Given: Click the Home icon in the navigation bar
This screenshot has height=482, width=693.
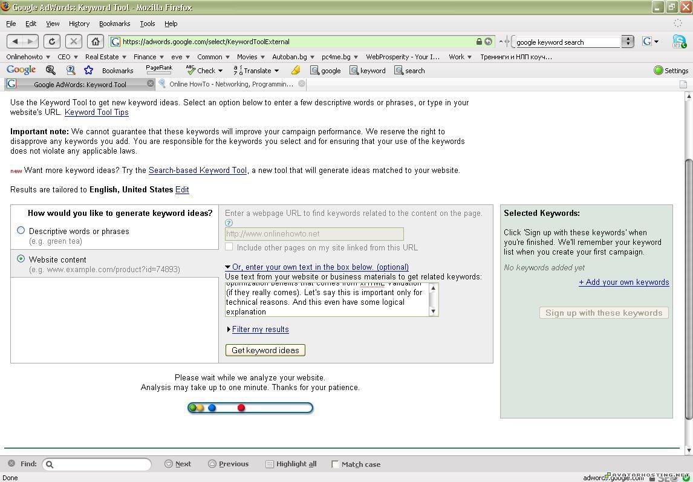Looking at the screenshot, I should pos(96,41).
